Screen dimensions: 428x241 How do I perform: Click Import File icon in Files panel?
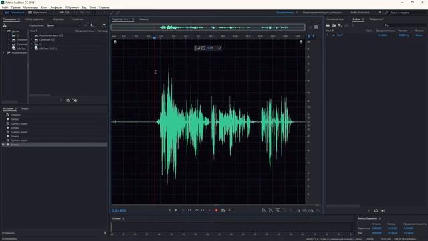pyautogui.click(x=334, y=25)
